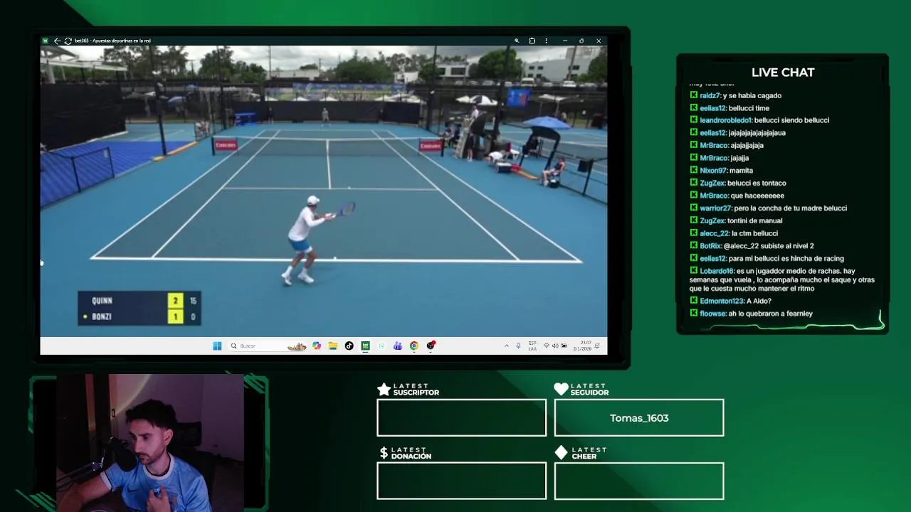
Task: Click the LIVE CHAT header
Action: coord(783,73)
